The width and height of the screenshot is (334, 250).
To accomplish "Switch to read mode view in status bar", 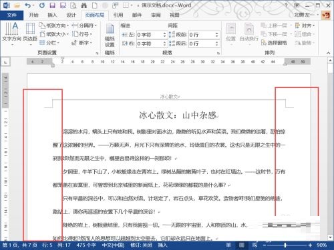I will 228,245.
